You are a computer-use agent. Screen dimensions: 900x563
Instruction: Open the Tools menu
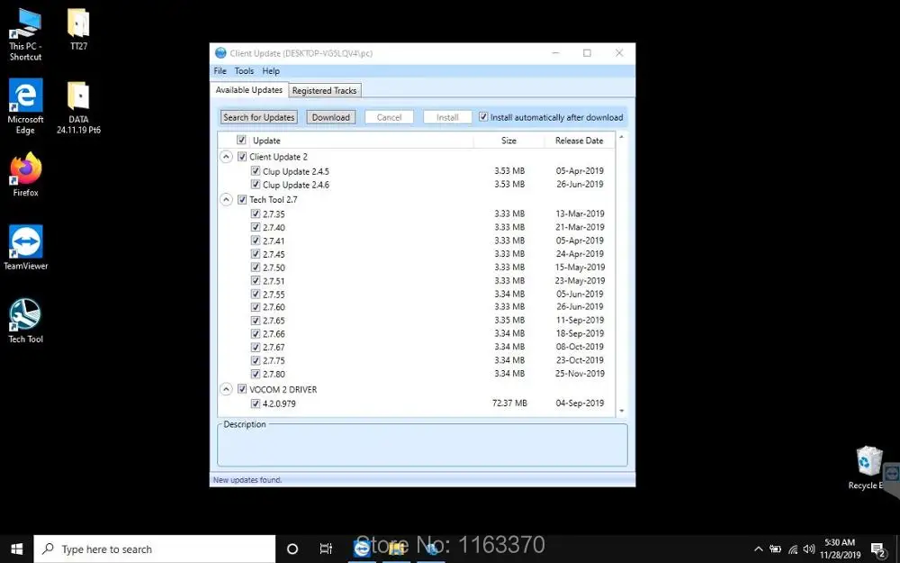(244, 71)
